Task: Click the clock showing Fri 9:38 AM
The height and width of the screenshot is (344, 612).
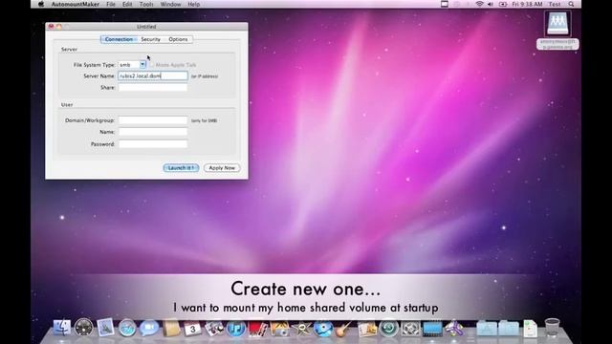Action: (527, 4)
